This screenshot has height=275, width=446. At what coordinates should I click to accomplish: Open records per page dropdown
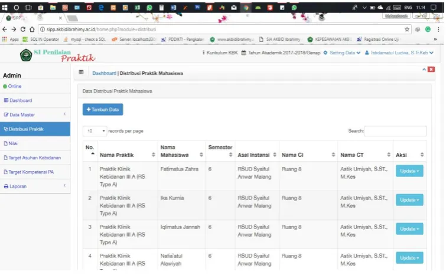pos(95,131)
